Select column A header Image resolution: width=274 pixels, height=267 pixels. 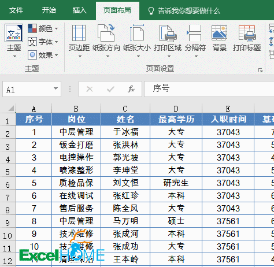[x=34, y=109]
